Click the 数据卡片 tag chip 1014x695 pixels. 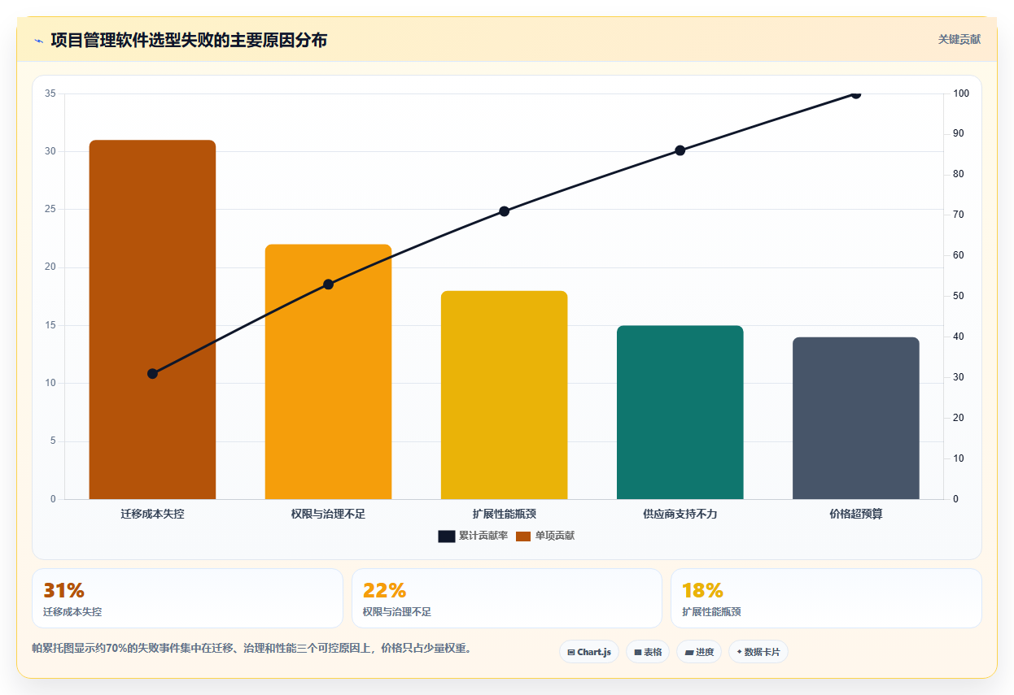click(758, 652)
